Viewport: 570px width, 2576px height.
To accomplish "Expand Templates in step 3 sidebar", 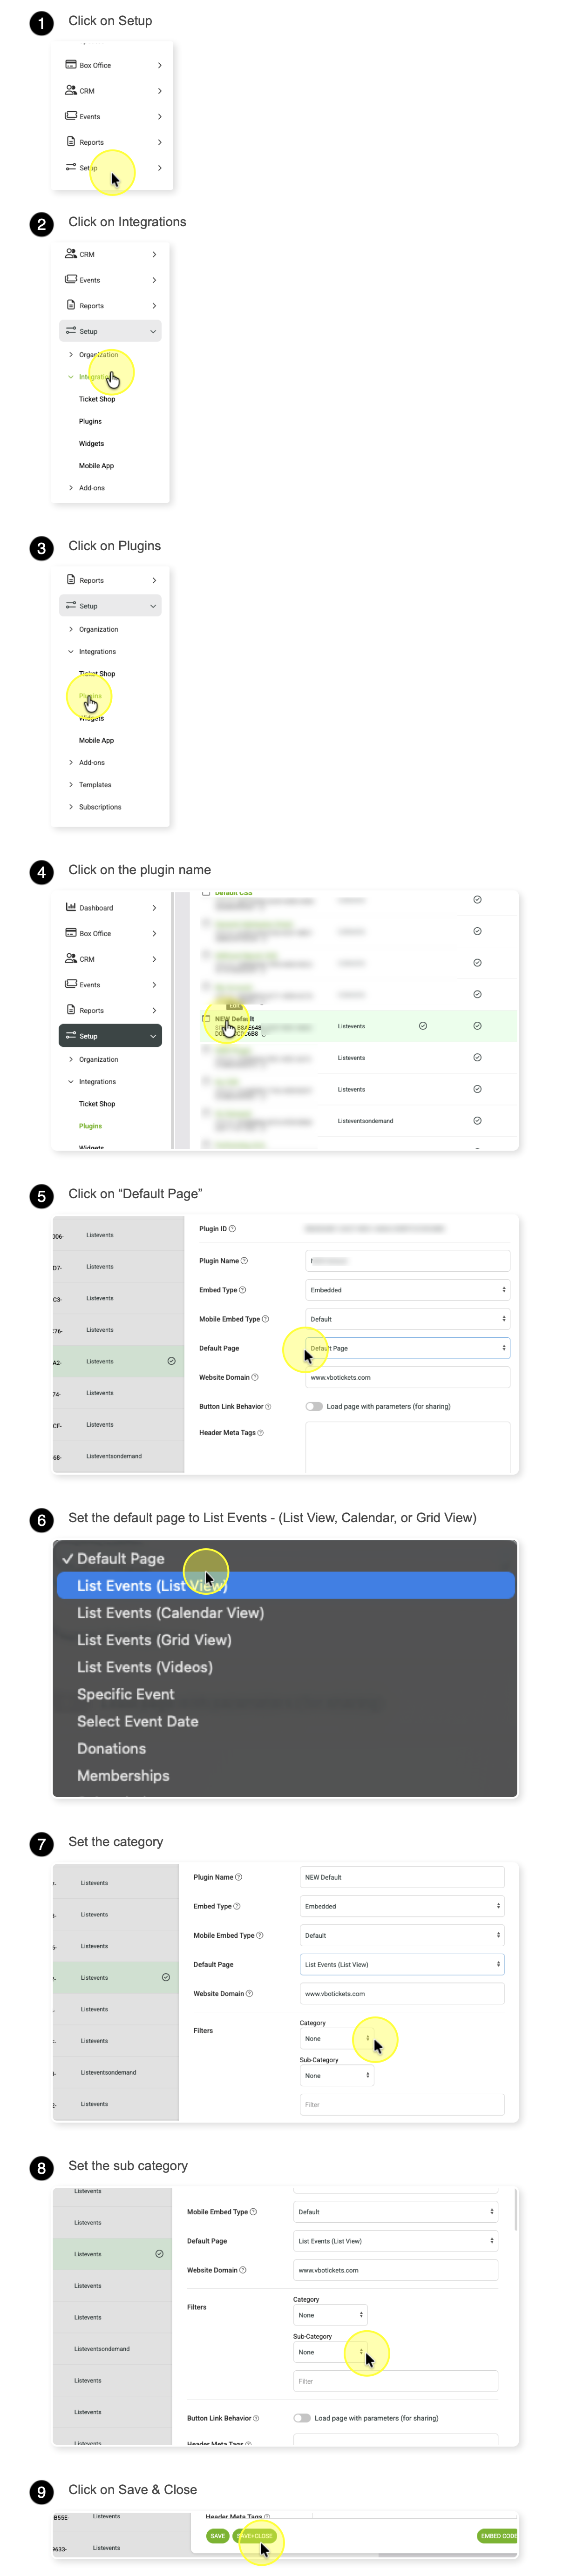I will [70, 785].
